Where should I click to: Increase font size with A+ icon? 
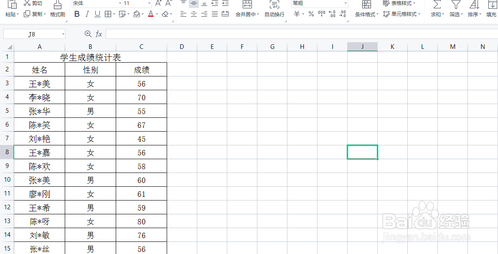pyautogui.click(x=158, y=3)
